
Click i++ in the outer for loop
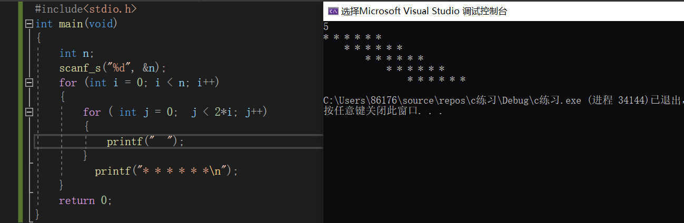coord(205,83)
